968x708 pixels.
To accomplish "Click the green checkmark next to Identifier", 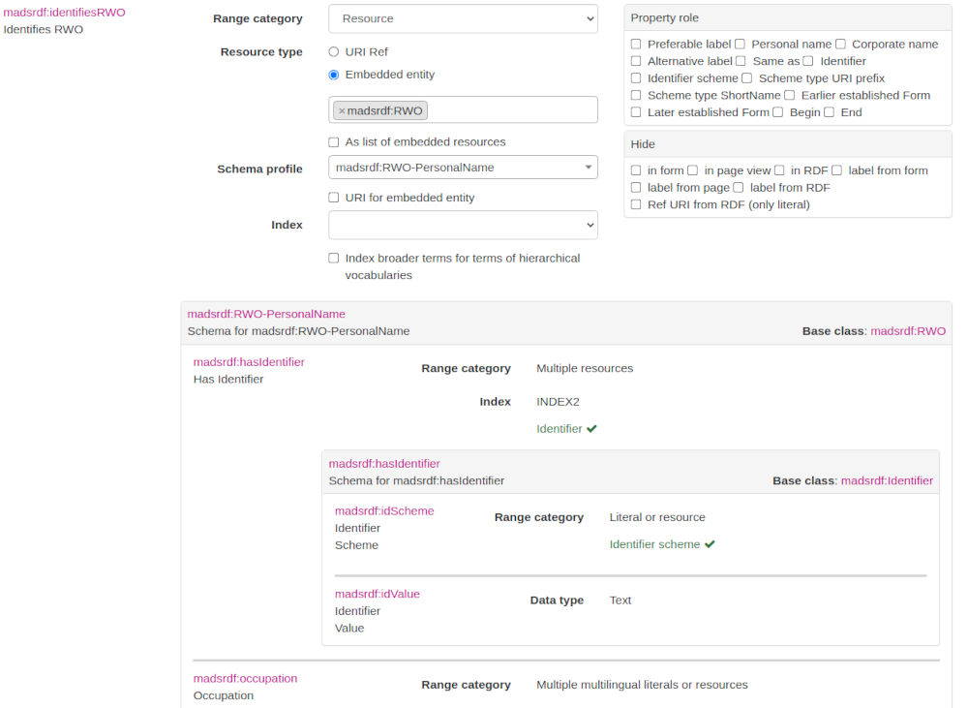I will (591, 429).
